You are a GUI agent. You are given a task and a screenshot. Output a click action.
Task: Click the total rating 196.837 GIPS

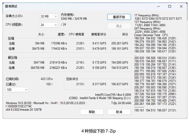(120, 84)
